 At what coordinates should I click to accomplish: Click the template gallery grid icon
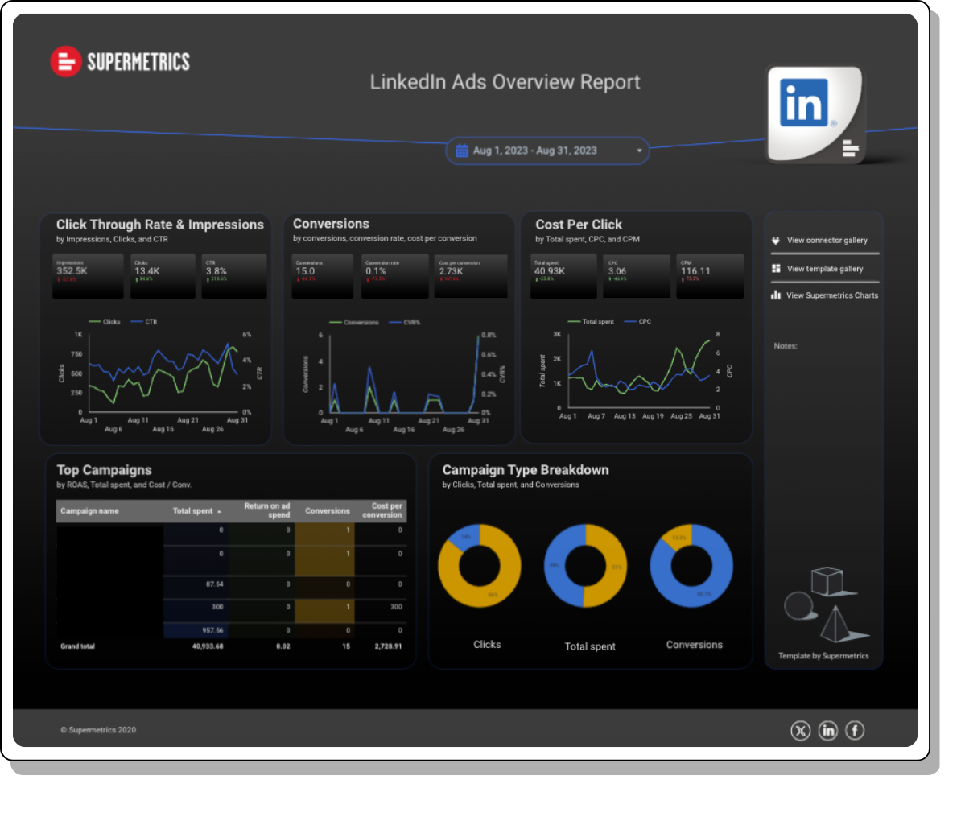(776, 269)
